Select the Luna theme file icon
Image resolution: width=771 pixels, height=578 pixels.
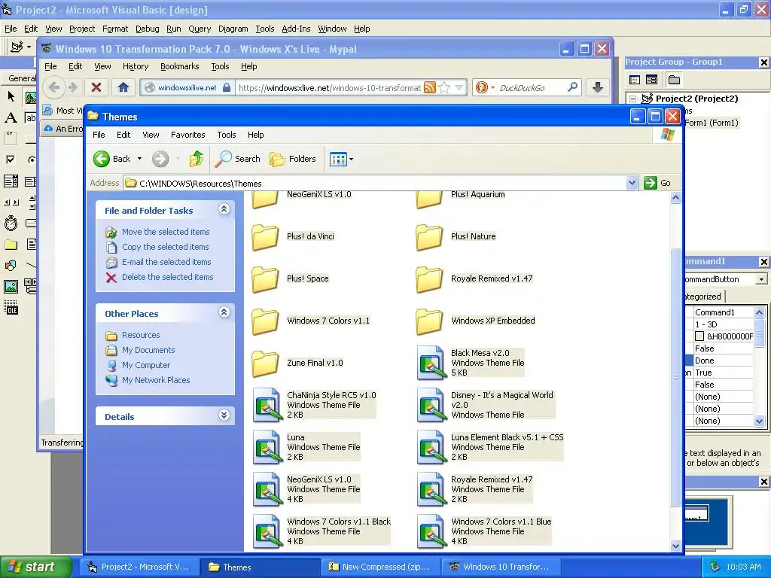pyautogui.click(x=267, y=447)
